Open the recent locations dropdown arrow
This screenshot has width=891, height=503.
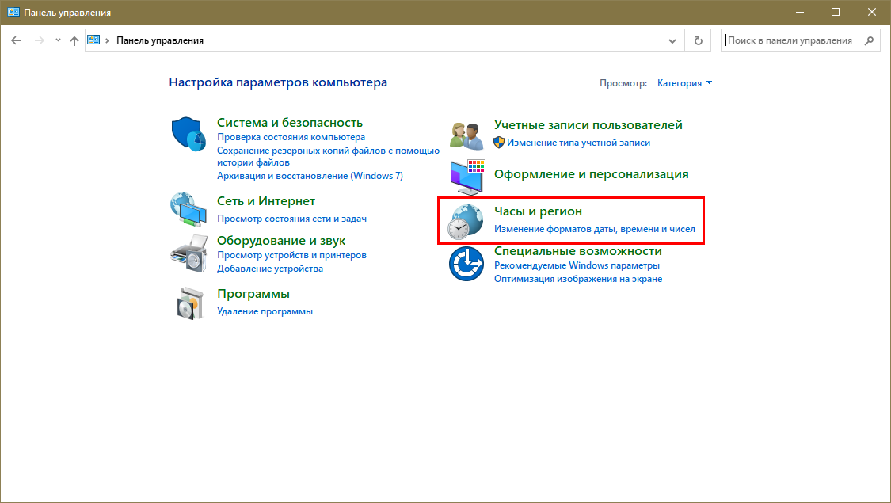tap(58, 40)
